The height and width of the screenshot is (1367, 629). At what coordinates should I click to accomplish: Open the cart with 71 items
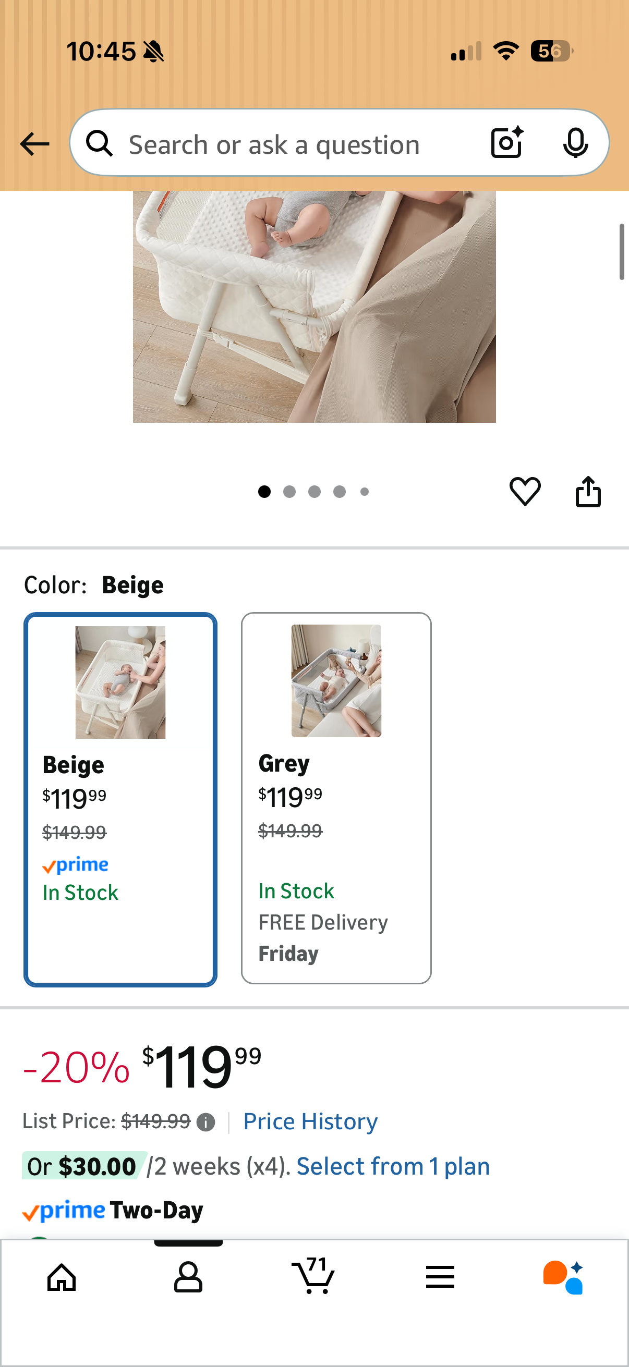(313, 1276)
